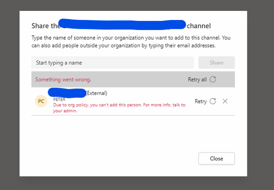Focus the "Start typing a name" field
This screenshot has width=274, height=190.
tap(113, 62)
